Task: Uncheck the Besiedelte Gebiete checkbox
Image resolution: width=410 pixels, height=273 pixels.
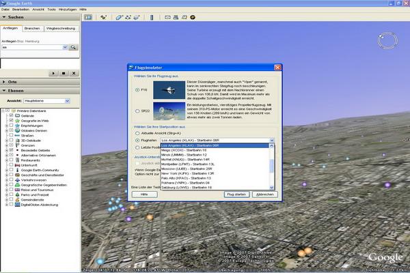Action: (11, 150)
